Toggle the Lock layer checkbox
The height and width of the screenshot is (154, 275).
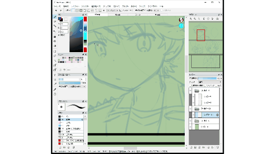click(x=216, y=86)
